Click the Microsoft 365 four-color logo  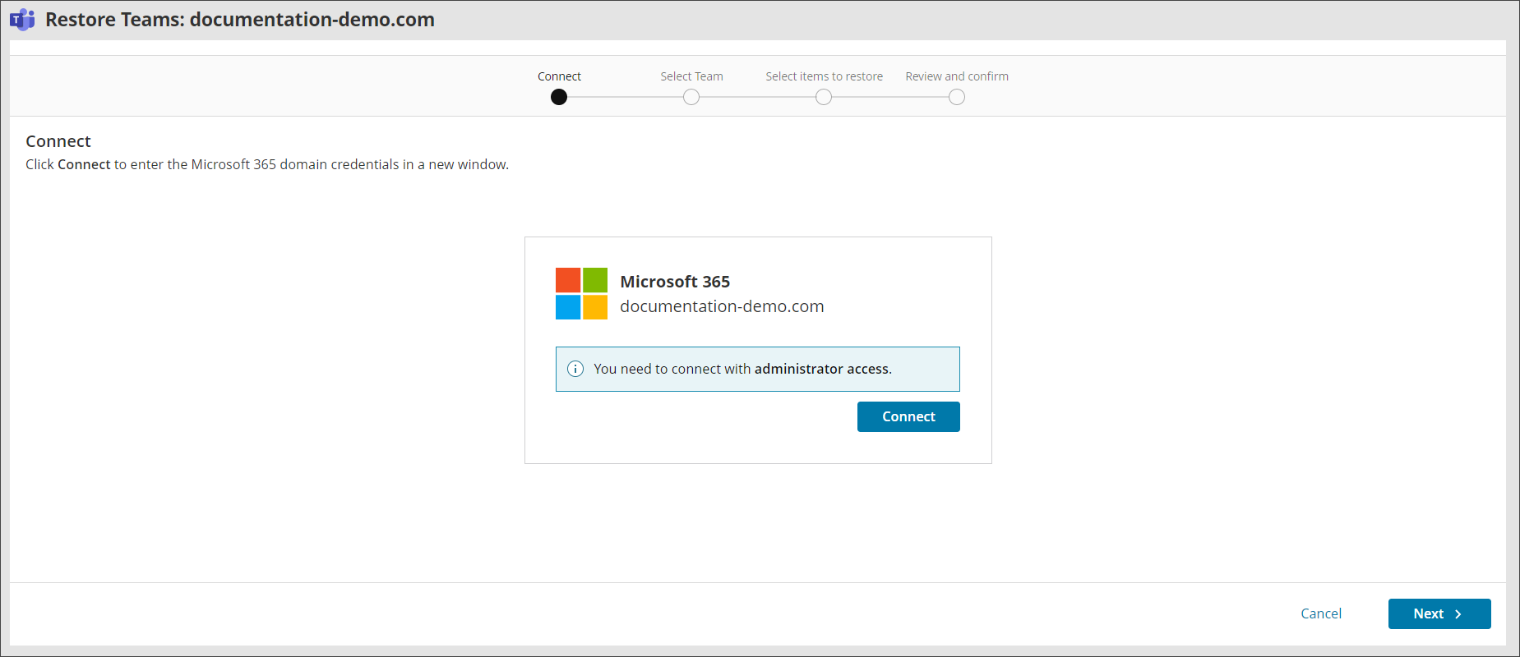581,293
